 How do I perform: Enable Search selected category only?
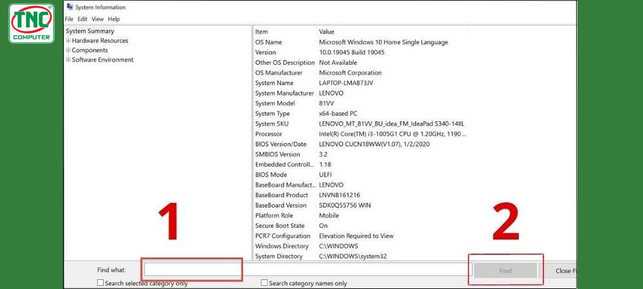pos(100,283)
